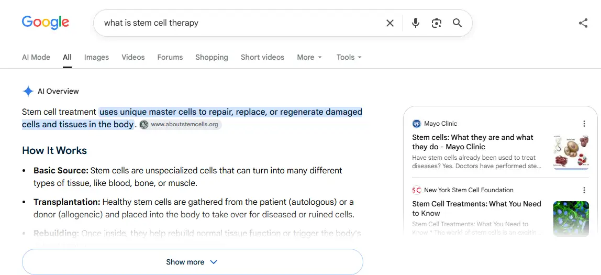Open the Short videos tab
Viewport: 601px width, 275px height.
pos(263,57)
